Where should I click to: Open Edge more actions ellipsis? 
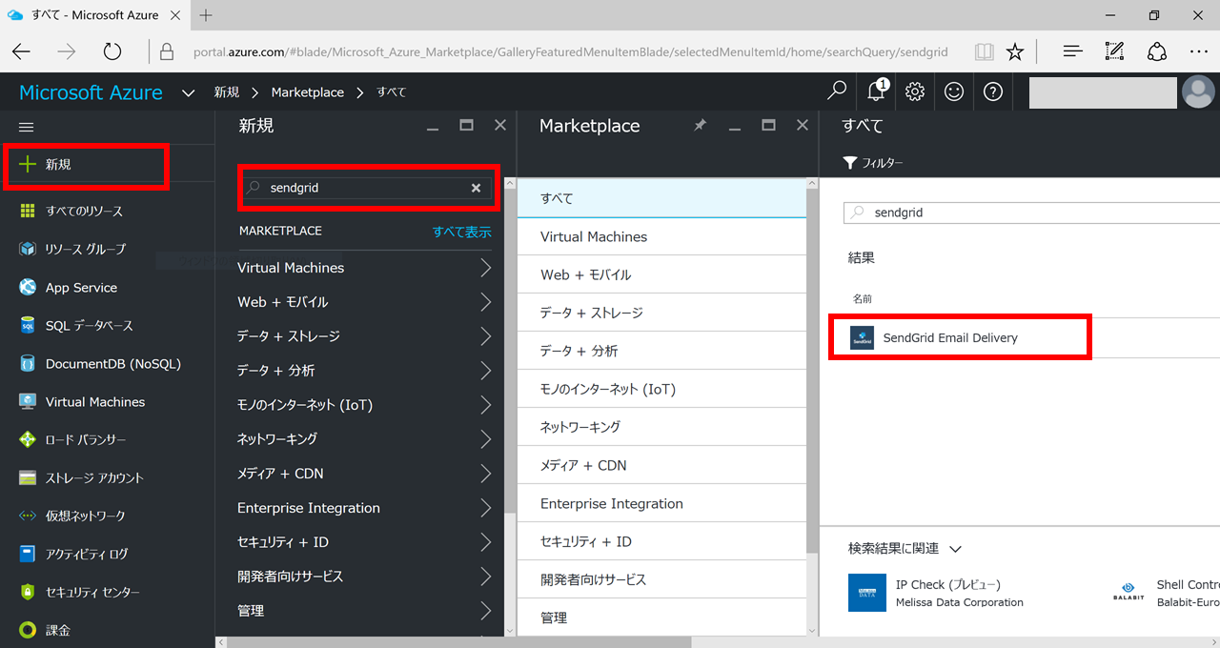coord(1198,51)
